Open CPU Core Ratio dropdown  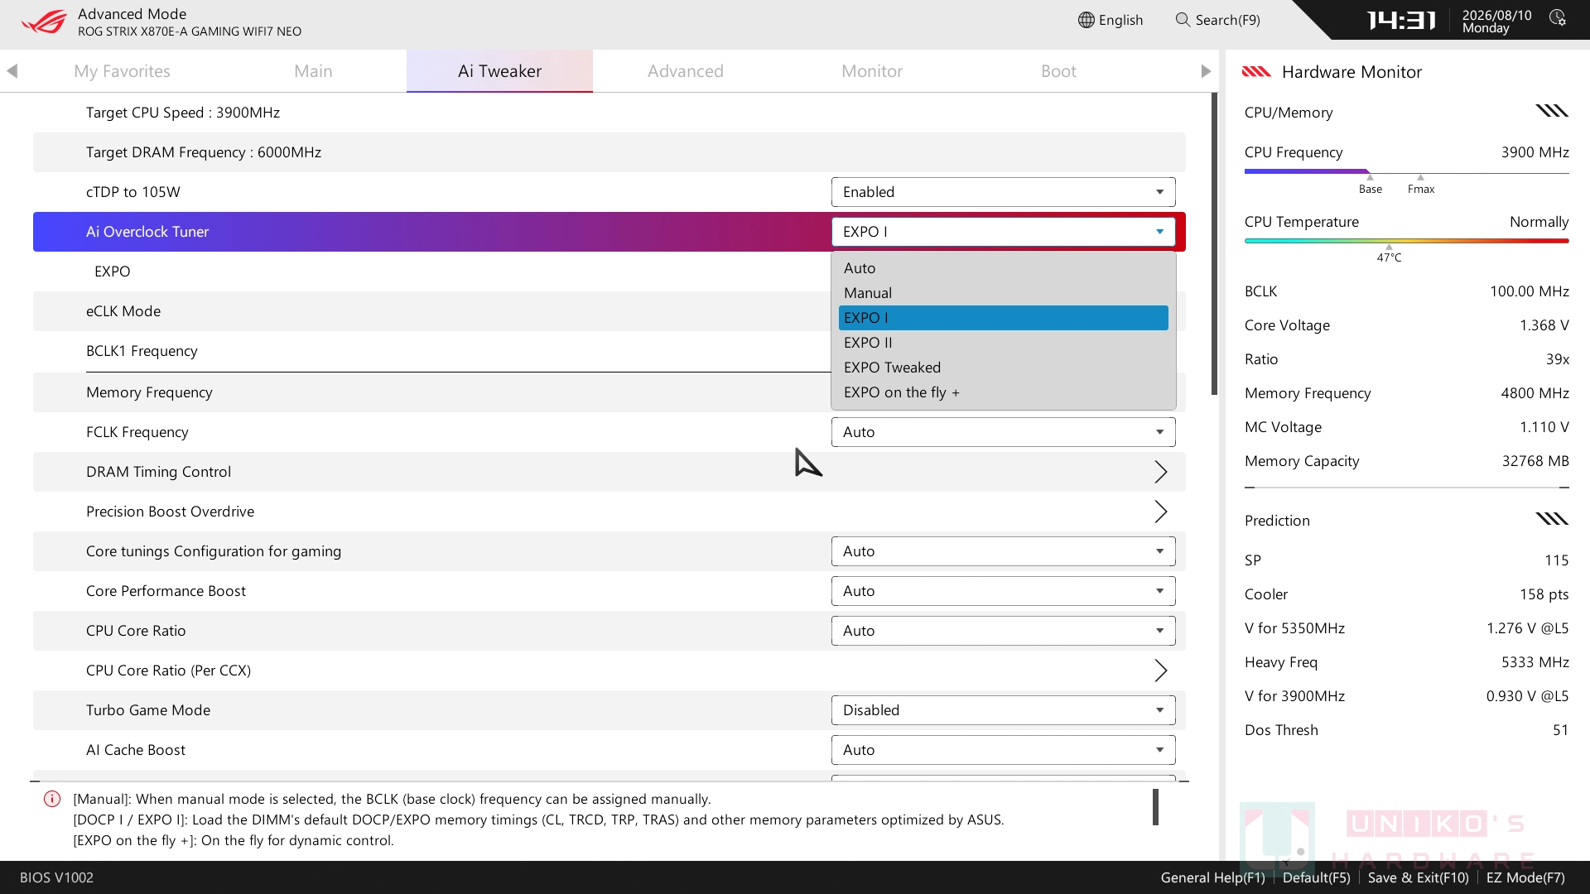[1003, 631]
